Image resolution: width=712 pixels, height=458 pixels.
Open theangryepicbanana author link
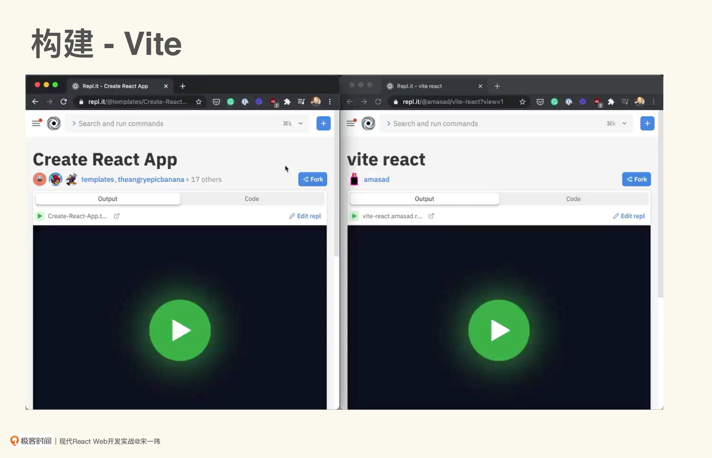(151, 179)
